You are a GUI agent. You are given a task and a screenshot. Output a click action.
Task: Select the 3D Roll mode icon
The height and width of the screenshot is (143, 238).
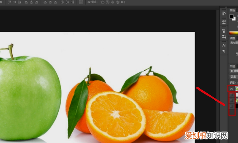107,2
